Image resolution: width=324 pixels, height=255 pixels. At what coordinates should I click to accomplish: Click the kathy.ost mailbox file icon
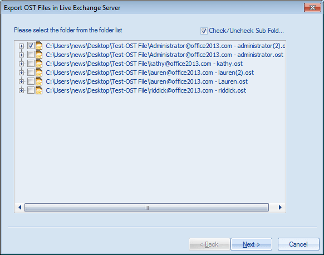point(39,64)
